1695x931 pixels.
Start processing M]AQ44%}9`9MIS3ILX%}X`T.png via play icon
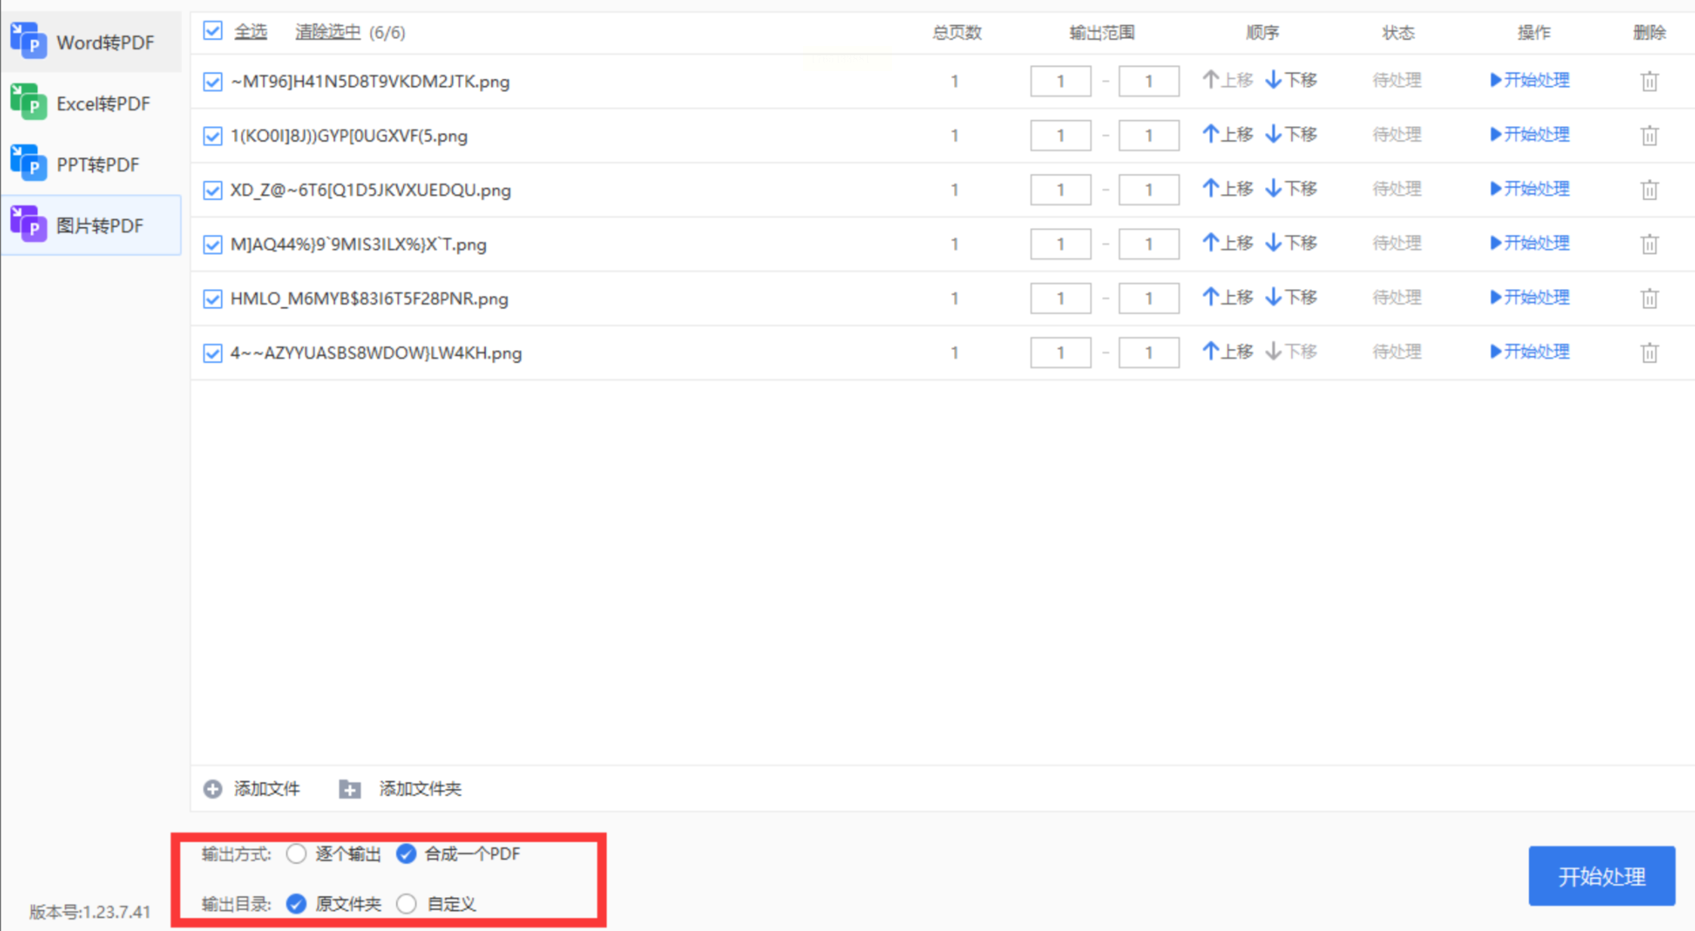point(1495,243)
